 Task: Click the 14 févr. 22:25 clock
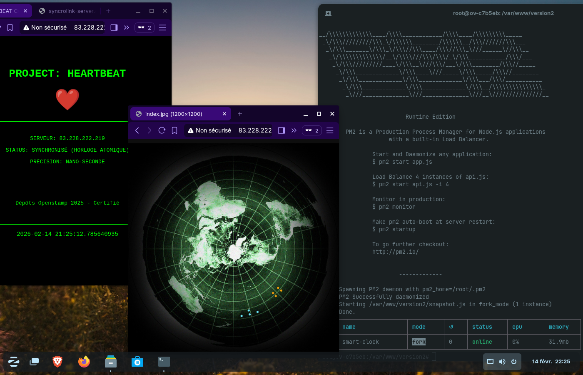pos(551,362)
